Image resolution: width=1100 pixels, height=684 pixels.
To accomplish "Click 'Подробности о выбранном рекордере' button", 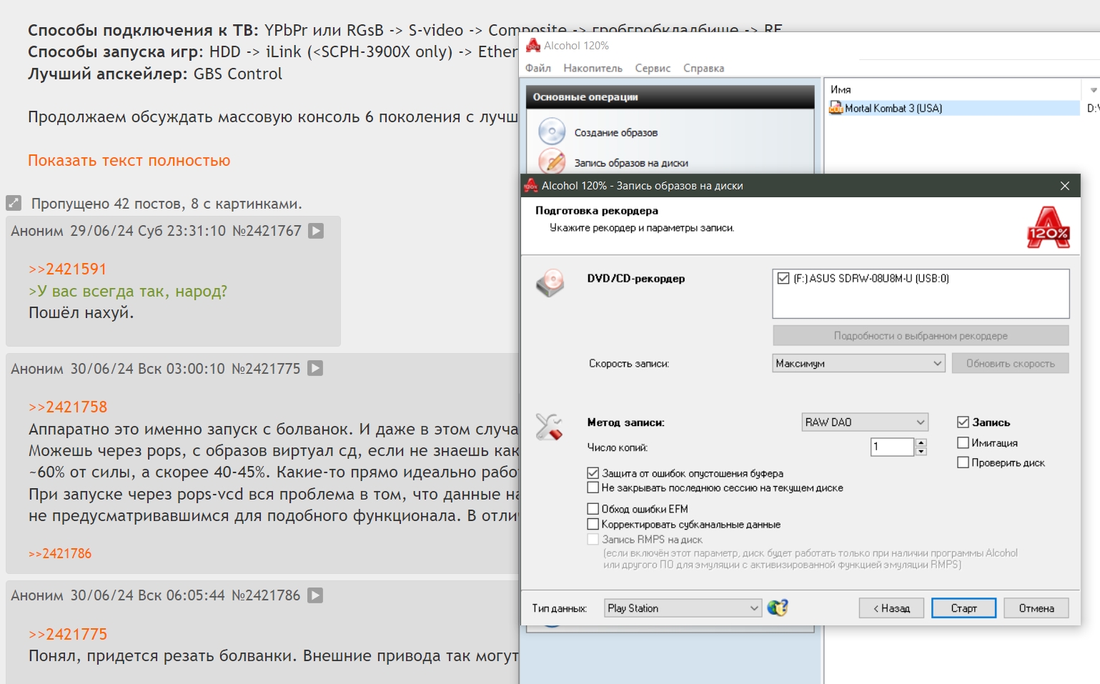I will pyautogui.click(x=921, y=336).
